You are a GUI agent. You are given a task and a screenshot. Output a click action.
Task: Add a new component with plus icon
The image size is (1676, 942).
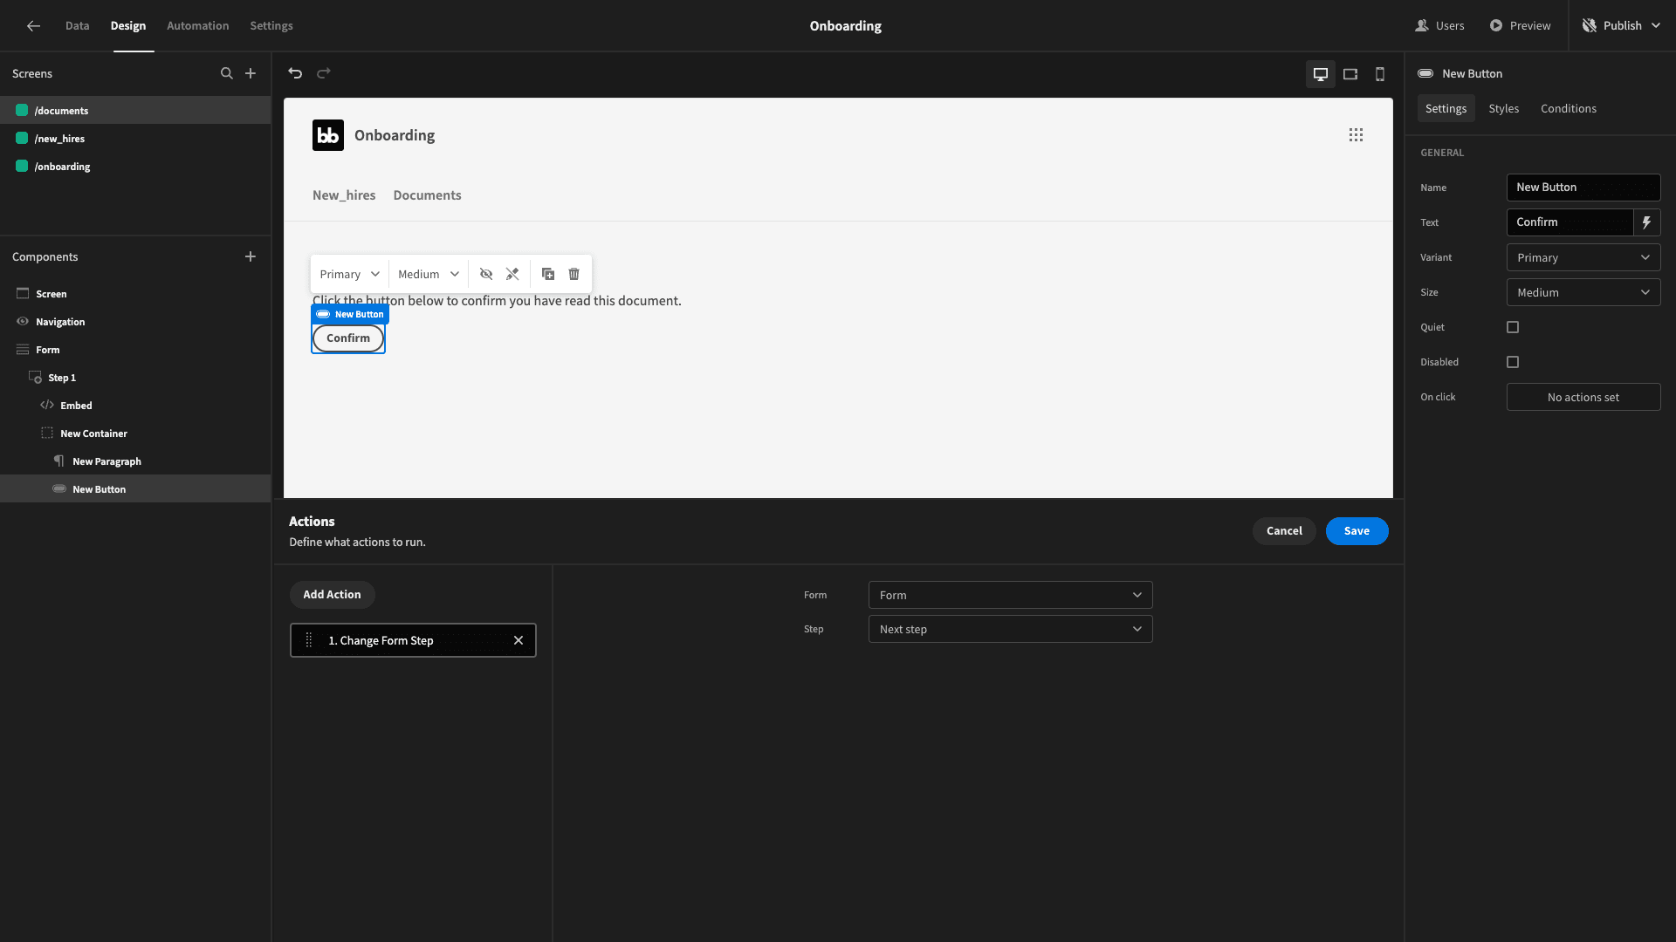pos(251,256)
